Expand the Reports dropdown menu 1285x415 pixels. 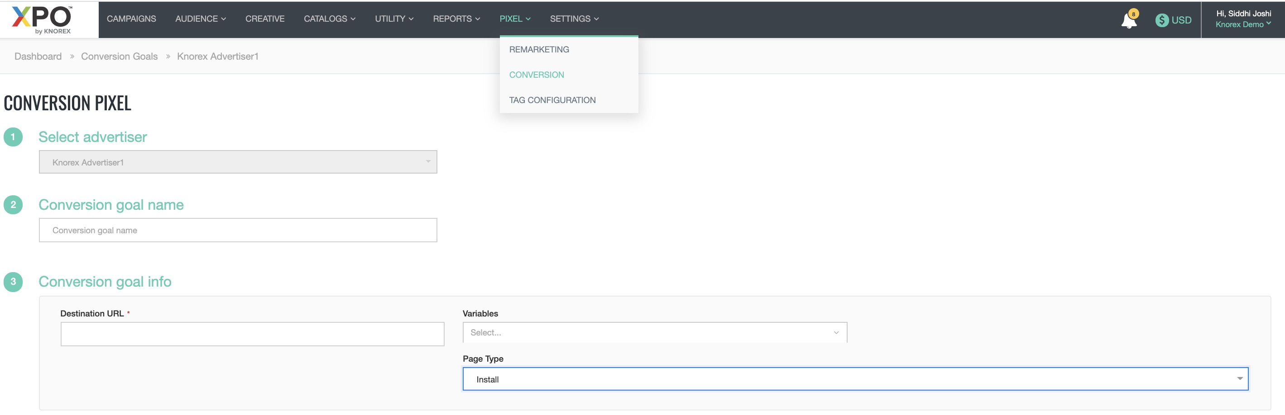[x=456, y=19]
